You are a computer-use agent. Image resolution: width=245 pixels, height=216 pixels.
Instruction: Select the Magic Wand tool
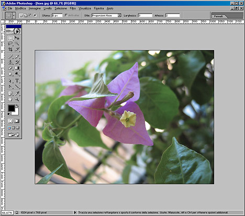17,43
